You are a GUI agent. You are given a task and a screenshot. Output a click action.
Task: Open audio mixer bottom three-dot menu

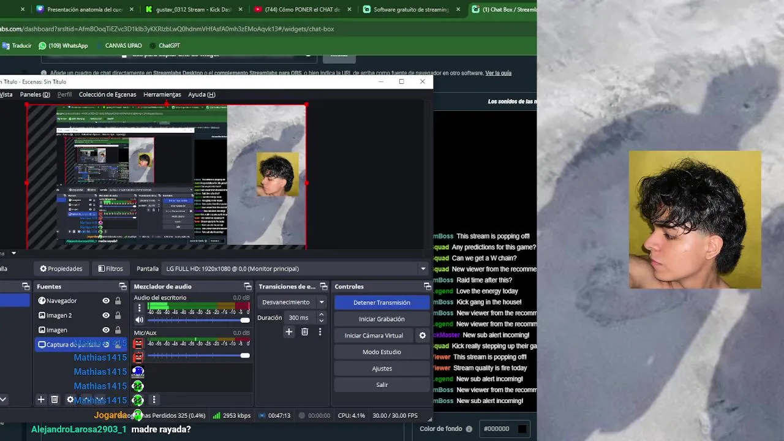pyautogui.click(x=154, y=399)
